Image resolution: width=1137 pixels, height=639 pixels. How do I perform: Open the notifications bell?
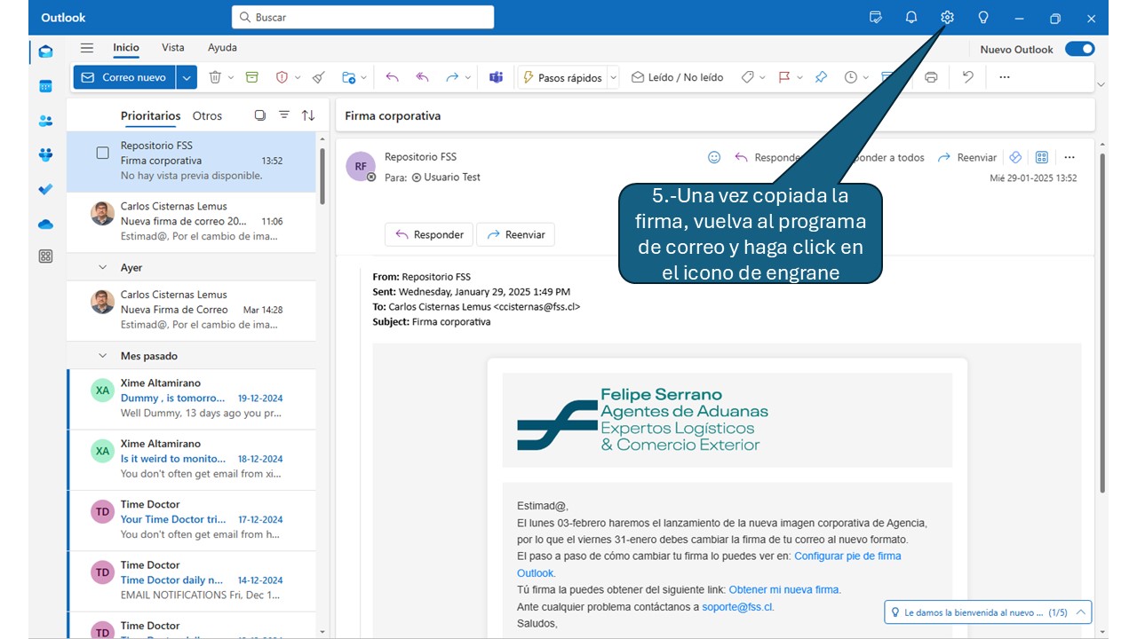[911, 18]
